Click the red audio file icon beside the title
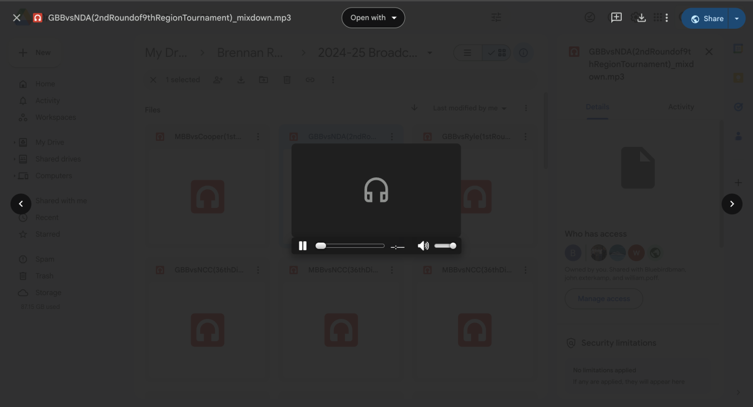This screenshot has height=407, width=753. click(38, 18)
